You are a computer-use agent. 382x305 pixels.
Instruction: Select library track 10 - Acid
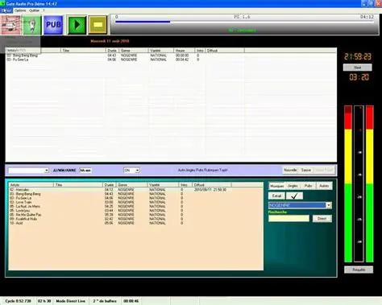coord(136,223)
